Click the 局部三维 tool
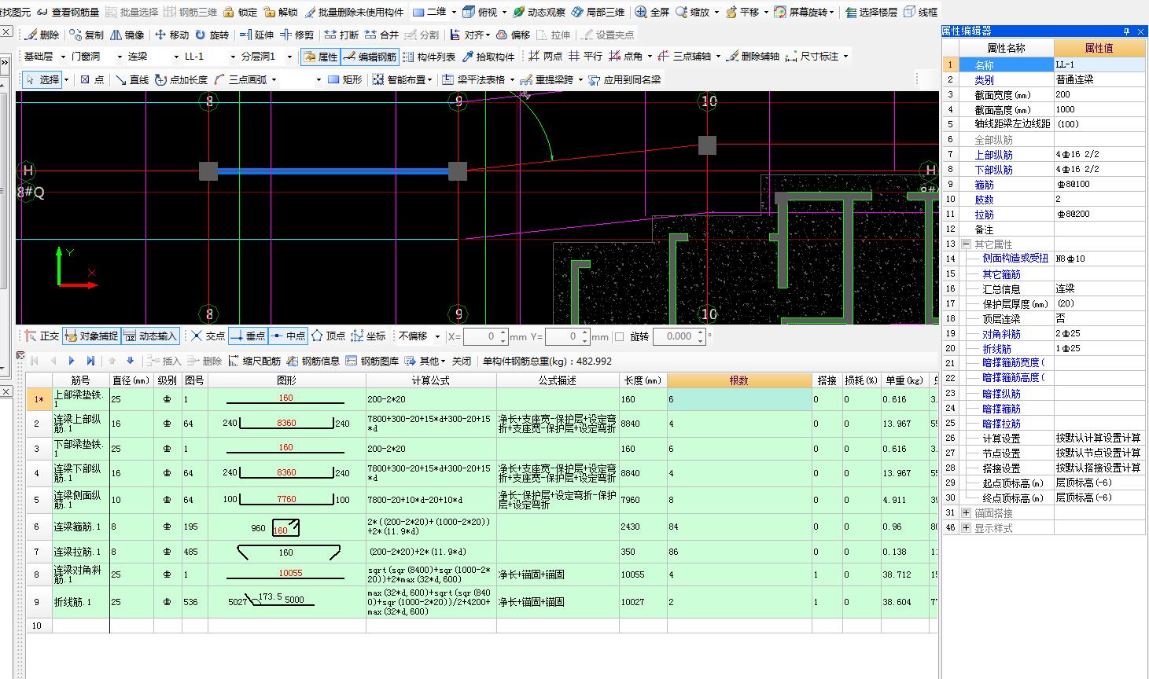Image resolution: width=1149 pixels, height=679 pixels. [598, 12]
